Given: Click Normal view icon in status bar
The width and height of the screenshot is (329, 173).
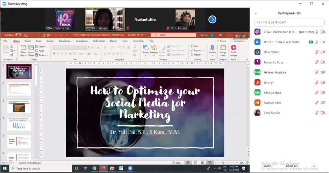Looking at the screenshot, I should click(x=188, y=163).
